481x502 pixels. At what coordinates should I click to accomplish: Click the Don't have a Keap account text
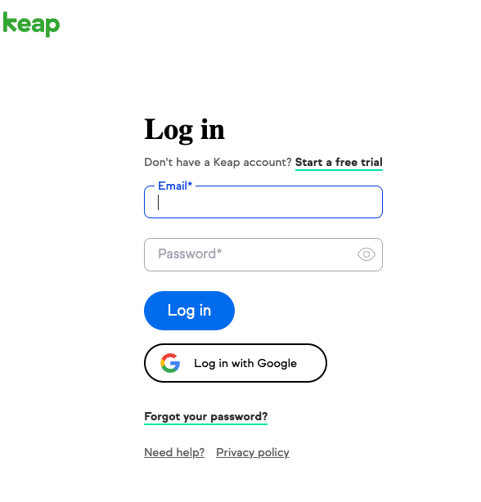[218, 163]
